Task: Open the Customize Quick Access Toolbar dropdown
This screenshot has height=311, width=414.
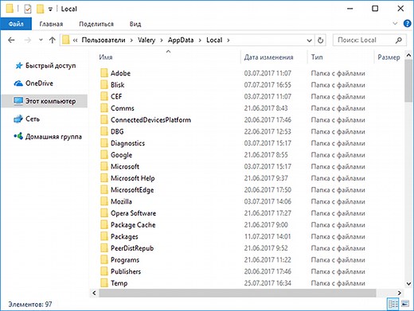Action: (50, 10)
